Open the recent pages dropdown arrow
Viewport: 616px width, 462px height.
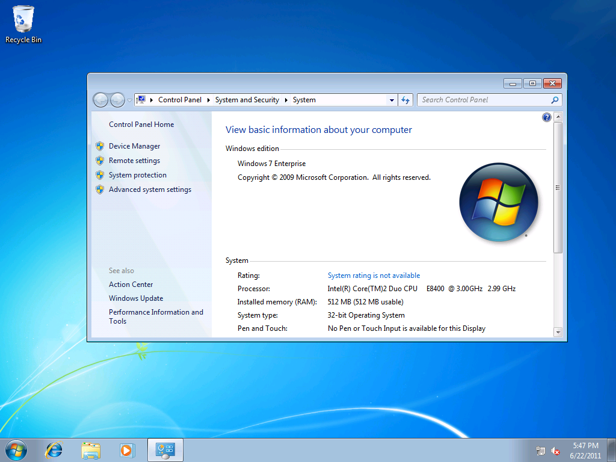129,100
